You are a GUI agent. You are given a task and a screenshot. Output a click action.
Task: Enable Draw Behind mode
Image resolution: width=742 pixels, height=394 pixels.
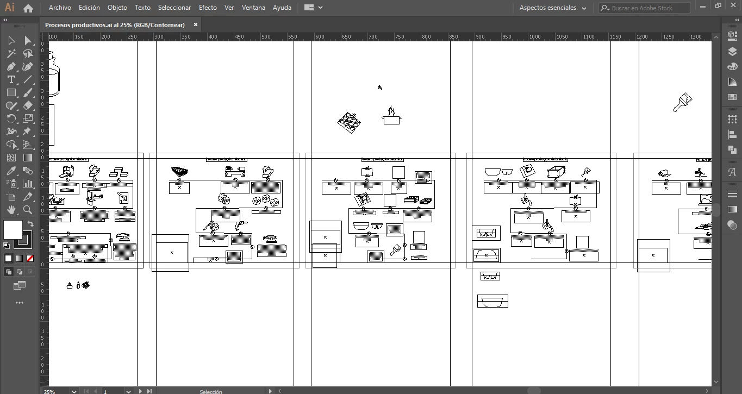(20, 272)
